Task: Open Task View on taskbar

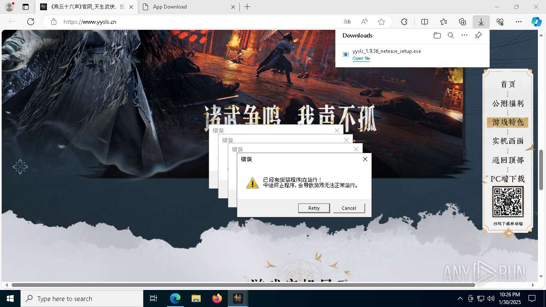Action: [x=154, y=298]
